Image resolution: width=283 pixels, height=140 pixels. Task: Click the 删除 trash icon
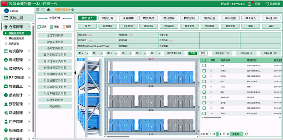64,27
